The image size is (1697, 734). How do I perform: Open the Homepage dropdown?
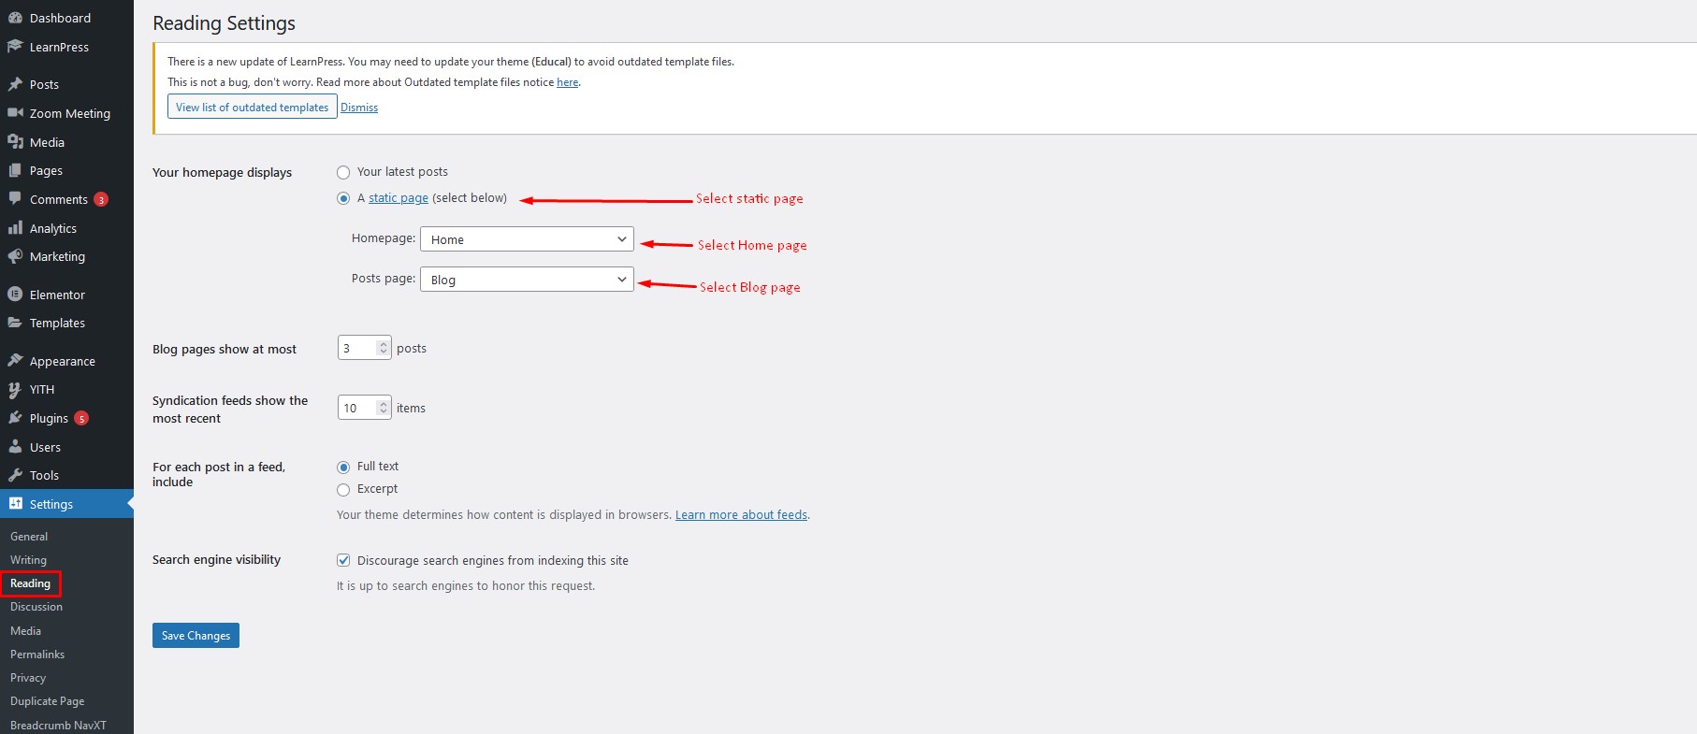pyautogui.click(x=527, y=239)
